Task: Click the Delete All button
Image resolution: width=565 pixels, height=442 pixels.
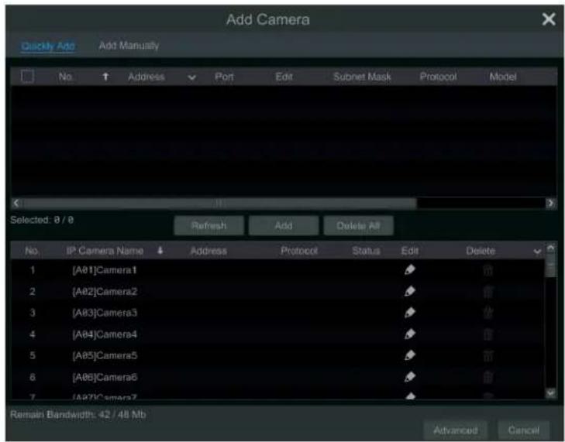Action: click(x=359, y=226)
